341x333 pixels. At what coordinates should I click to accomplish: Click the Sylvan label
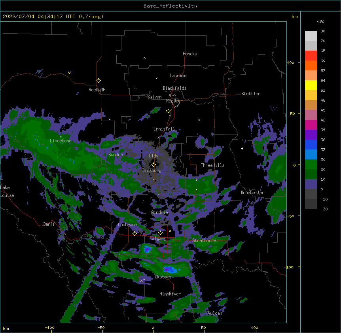point(154,97)
